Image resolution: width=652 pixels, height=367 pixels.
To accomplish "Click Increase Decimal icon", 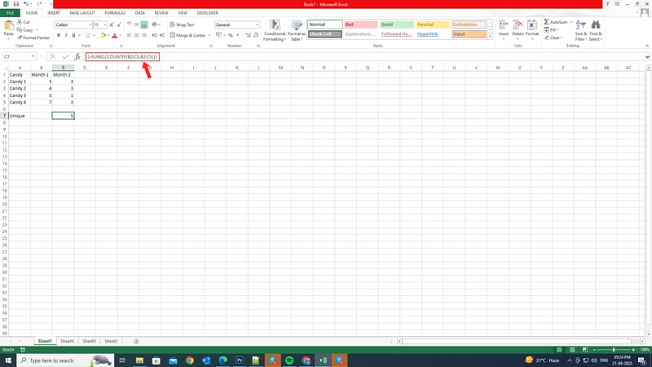I will pos(249,35).
